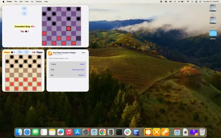Click the sound icon in the large checkers widget
The height and width of the screenshot is (138, 221).
point(24,8)
